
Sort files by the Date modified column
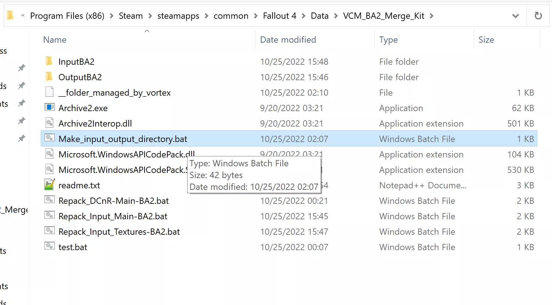pyautogui.click(x=288, y=40)
